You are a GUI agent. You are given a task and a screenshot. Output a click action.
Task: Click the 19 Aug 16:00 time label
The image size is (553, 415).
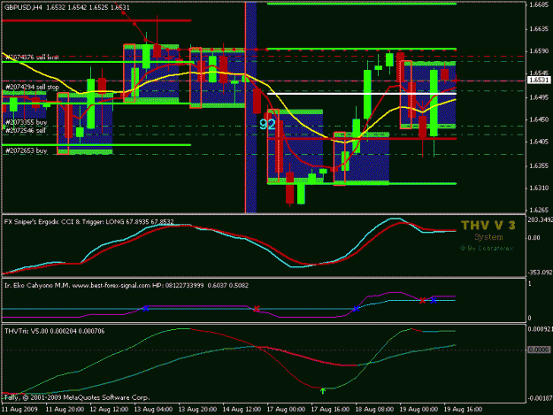click(x=463, y=410)
